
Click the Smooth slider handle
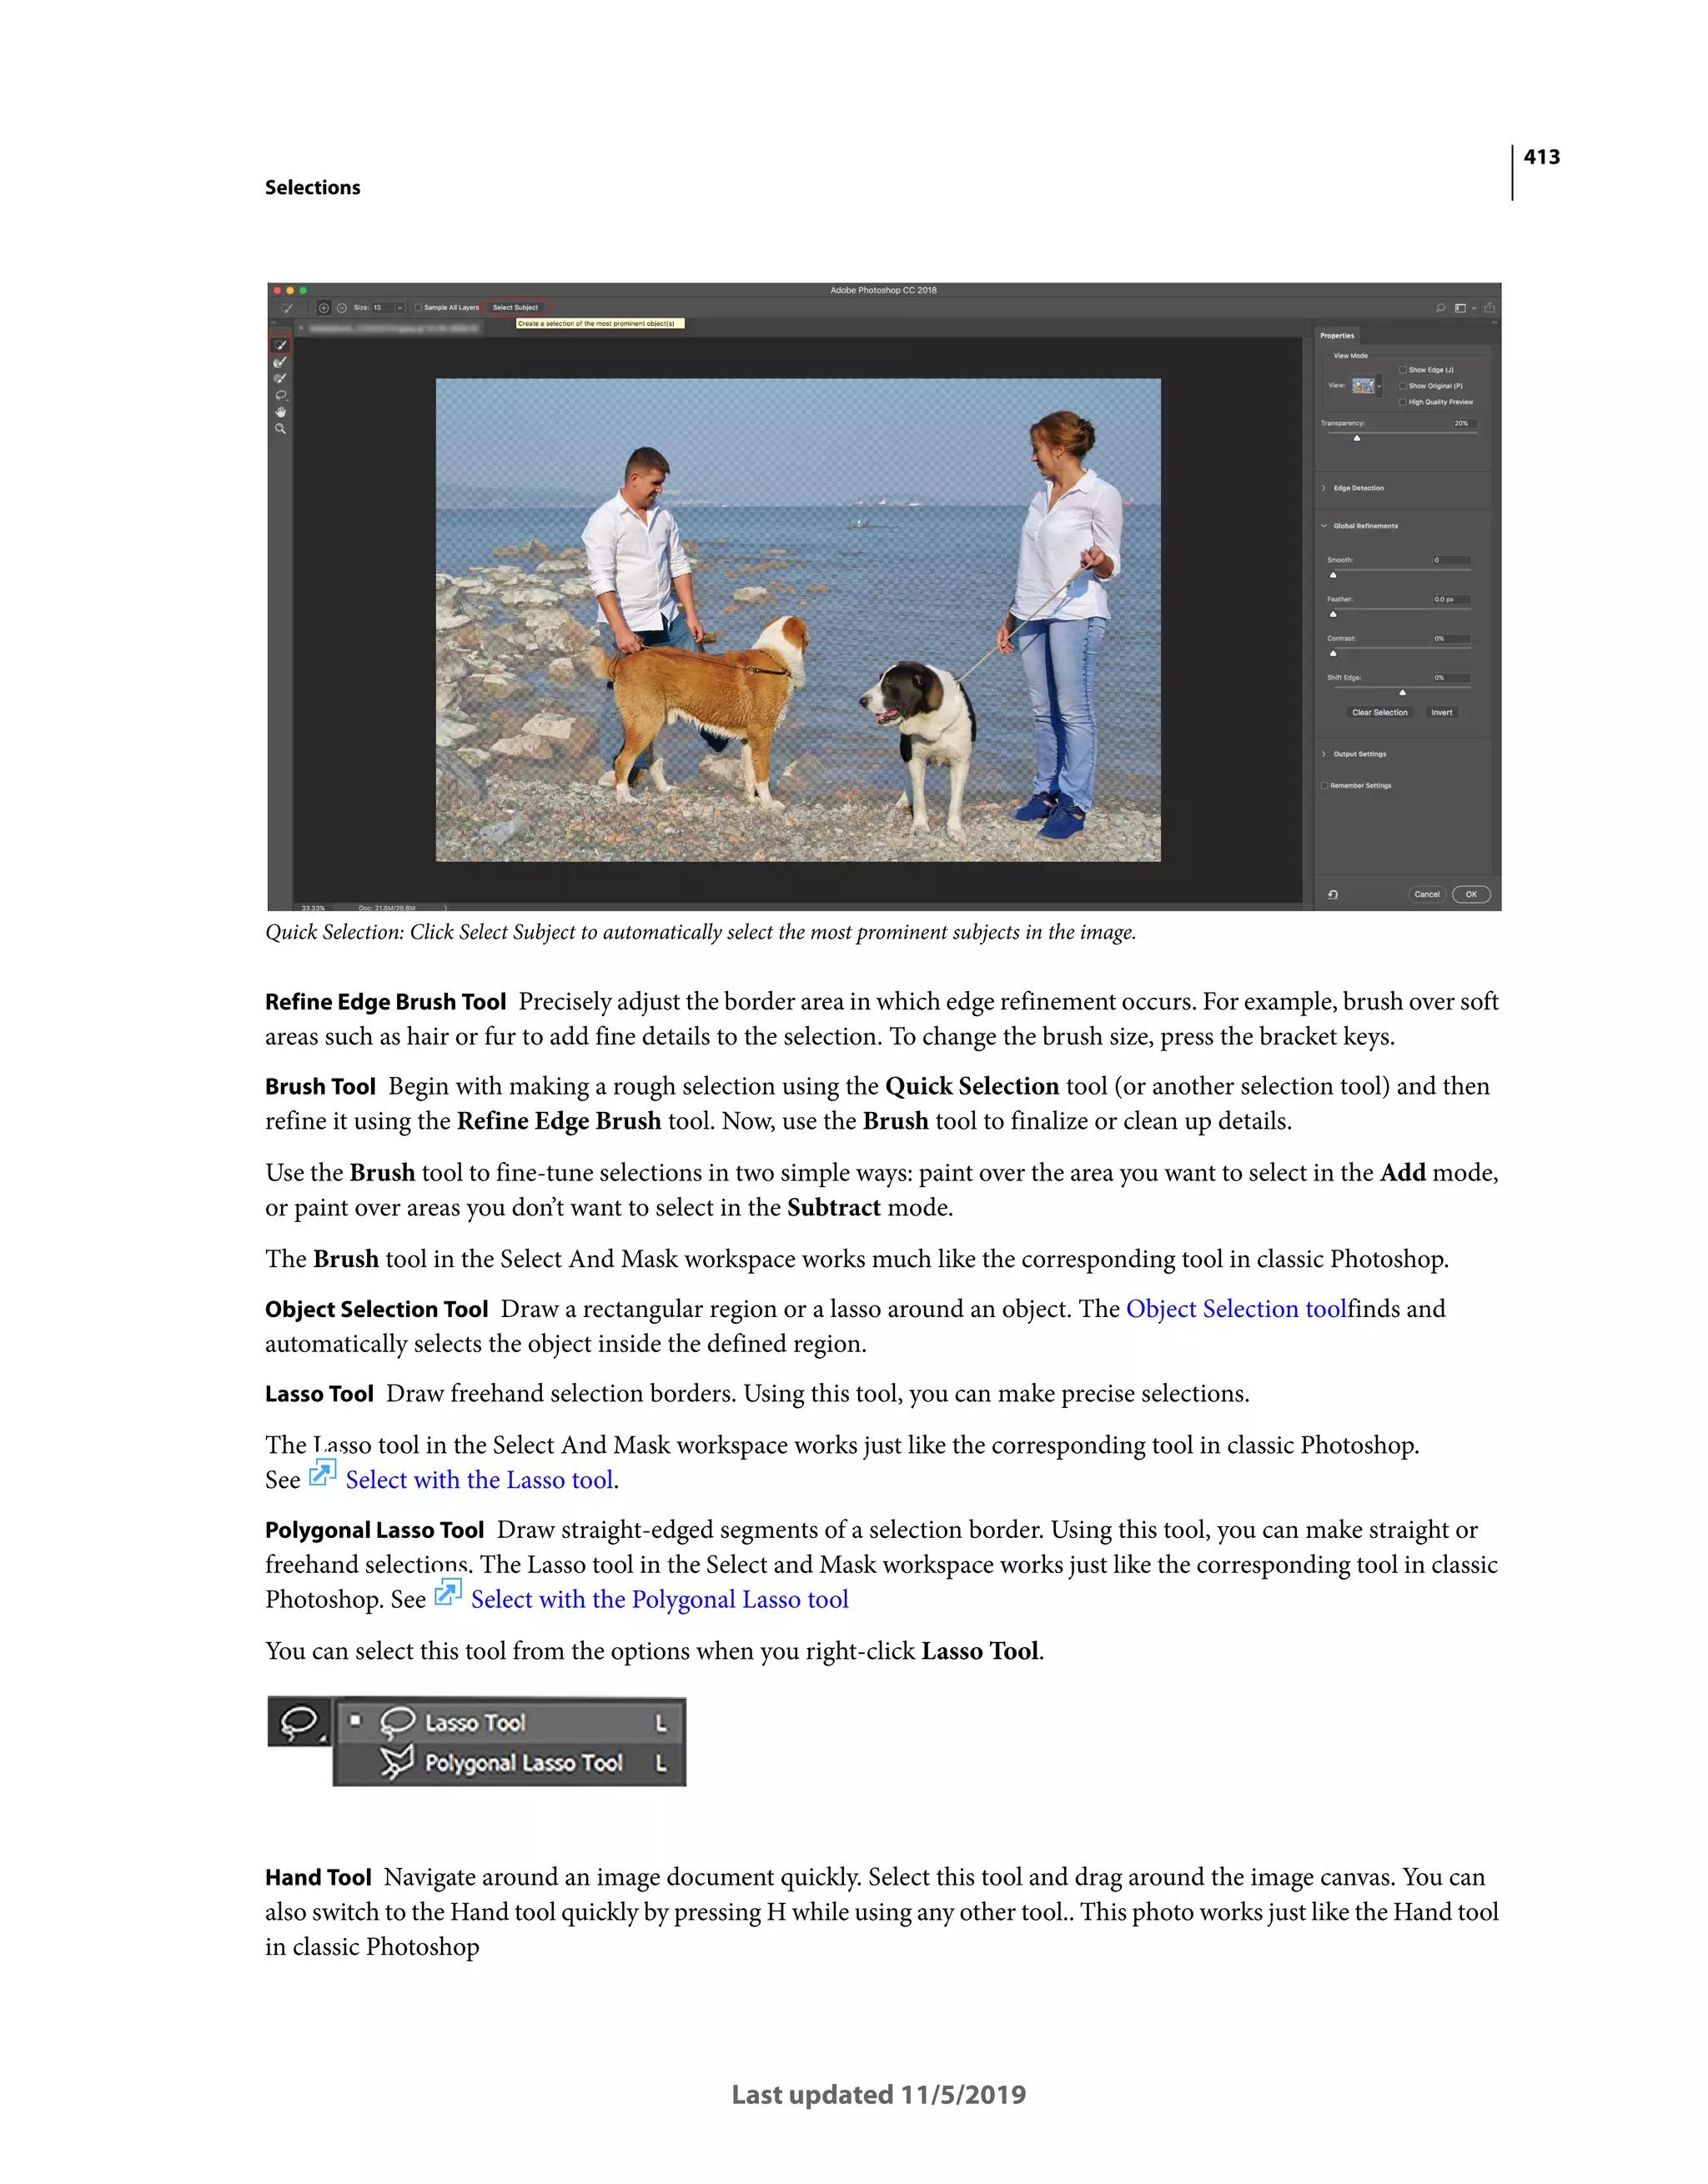(x=1334, y=575)
